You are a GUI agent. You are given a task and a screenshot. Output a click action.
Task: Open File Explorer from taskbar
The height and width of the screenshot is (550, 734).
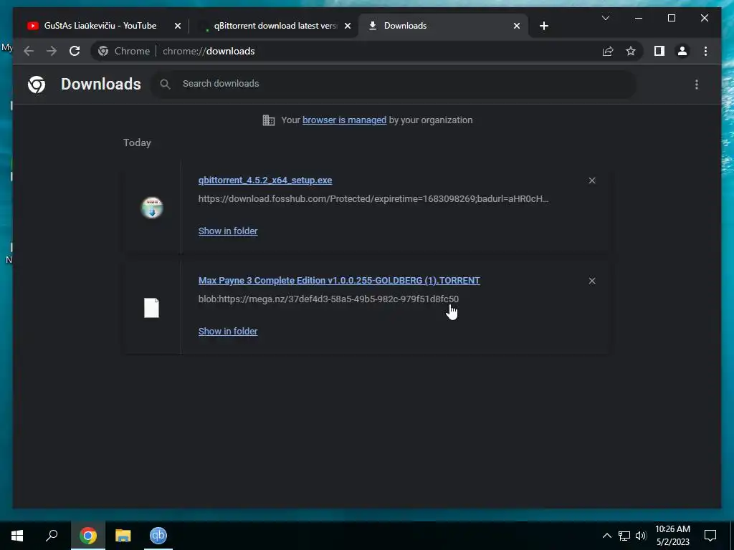pos(123,536)
